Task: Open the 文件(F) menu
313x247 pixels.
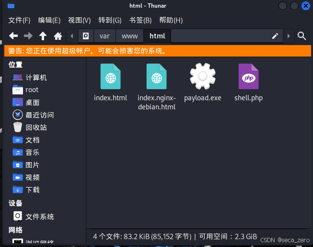Action: click(x=19, y=20)
